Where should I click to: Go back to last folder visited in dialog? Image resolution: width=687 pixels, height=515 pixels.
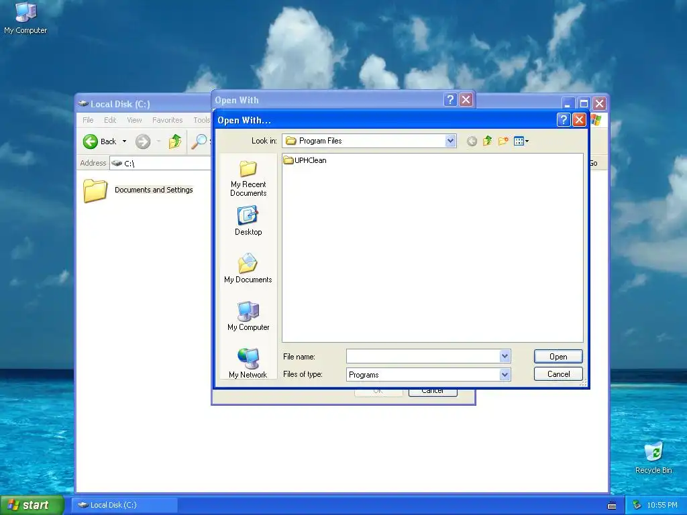click(472, 141)
